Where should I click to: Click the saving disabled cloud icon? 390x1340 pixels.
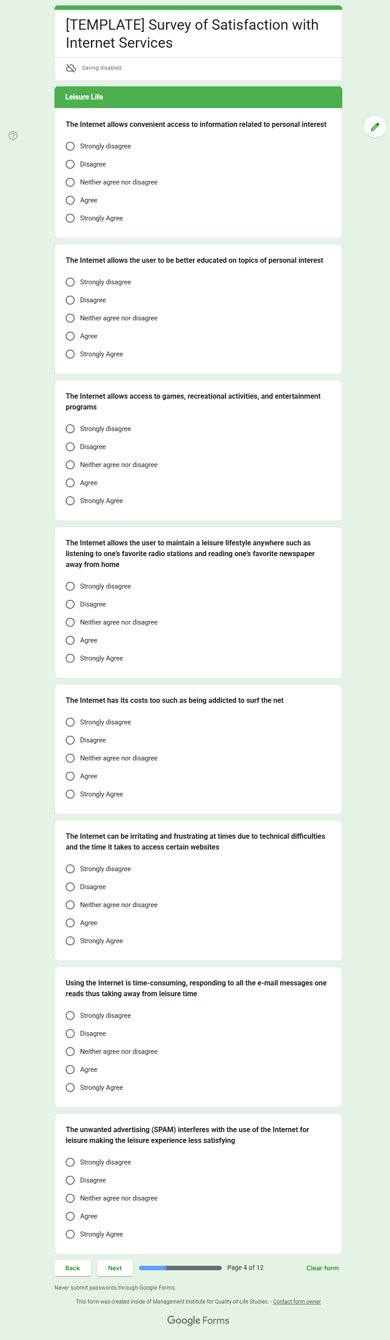[x=71, y=68]
